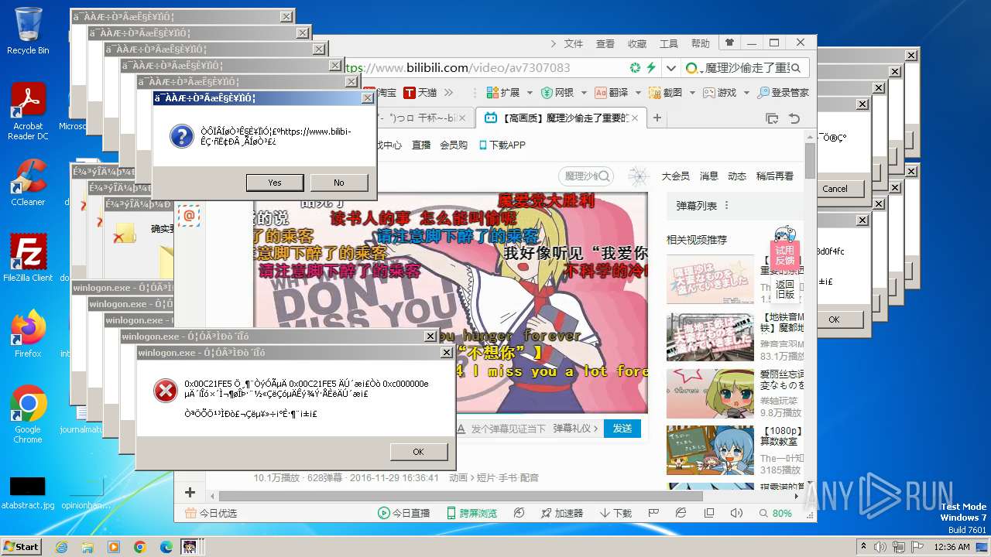Click the 游戏 games icon
The height and width of the screenshot is (557, 991).
[708, 93]
